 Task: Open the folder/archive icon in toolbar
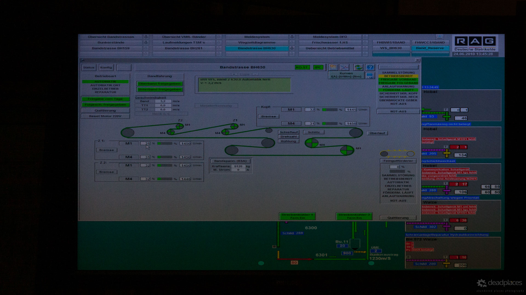point(333,67)
